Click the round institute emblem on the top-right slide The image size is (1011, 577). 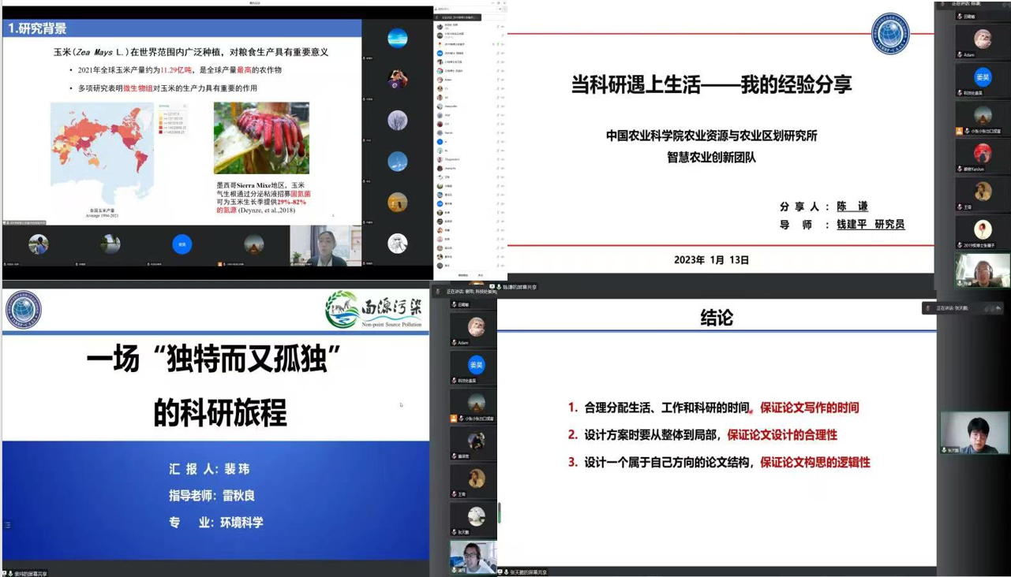tap(890, 34)
